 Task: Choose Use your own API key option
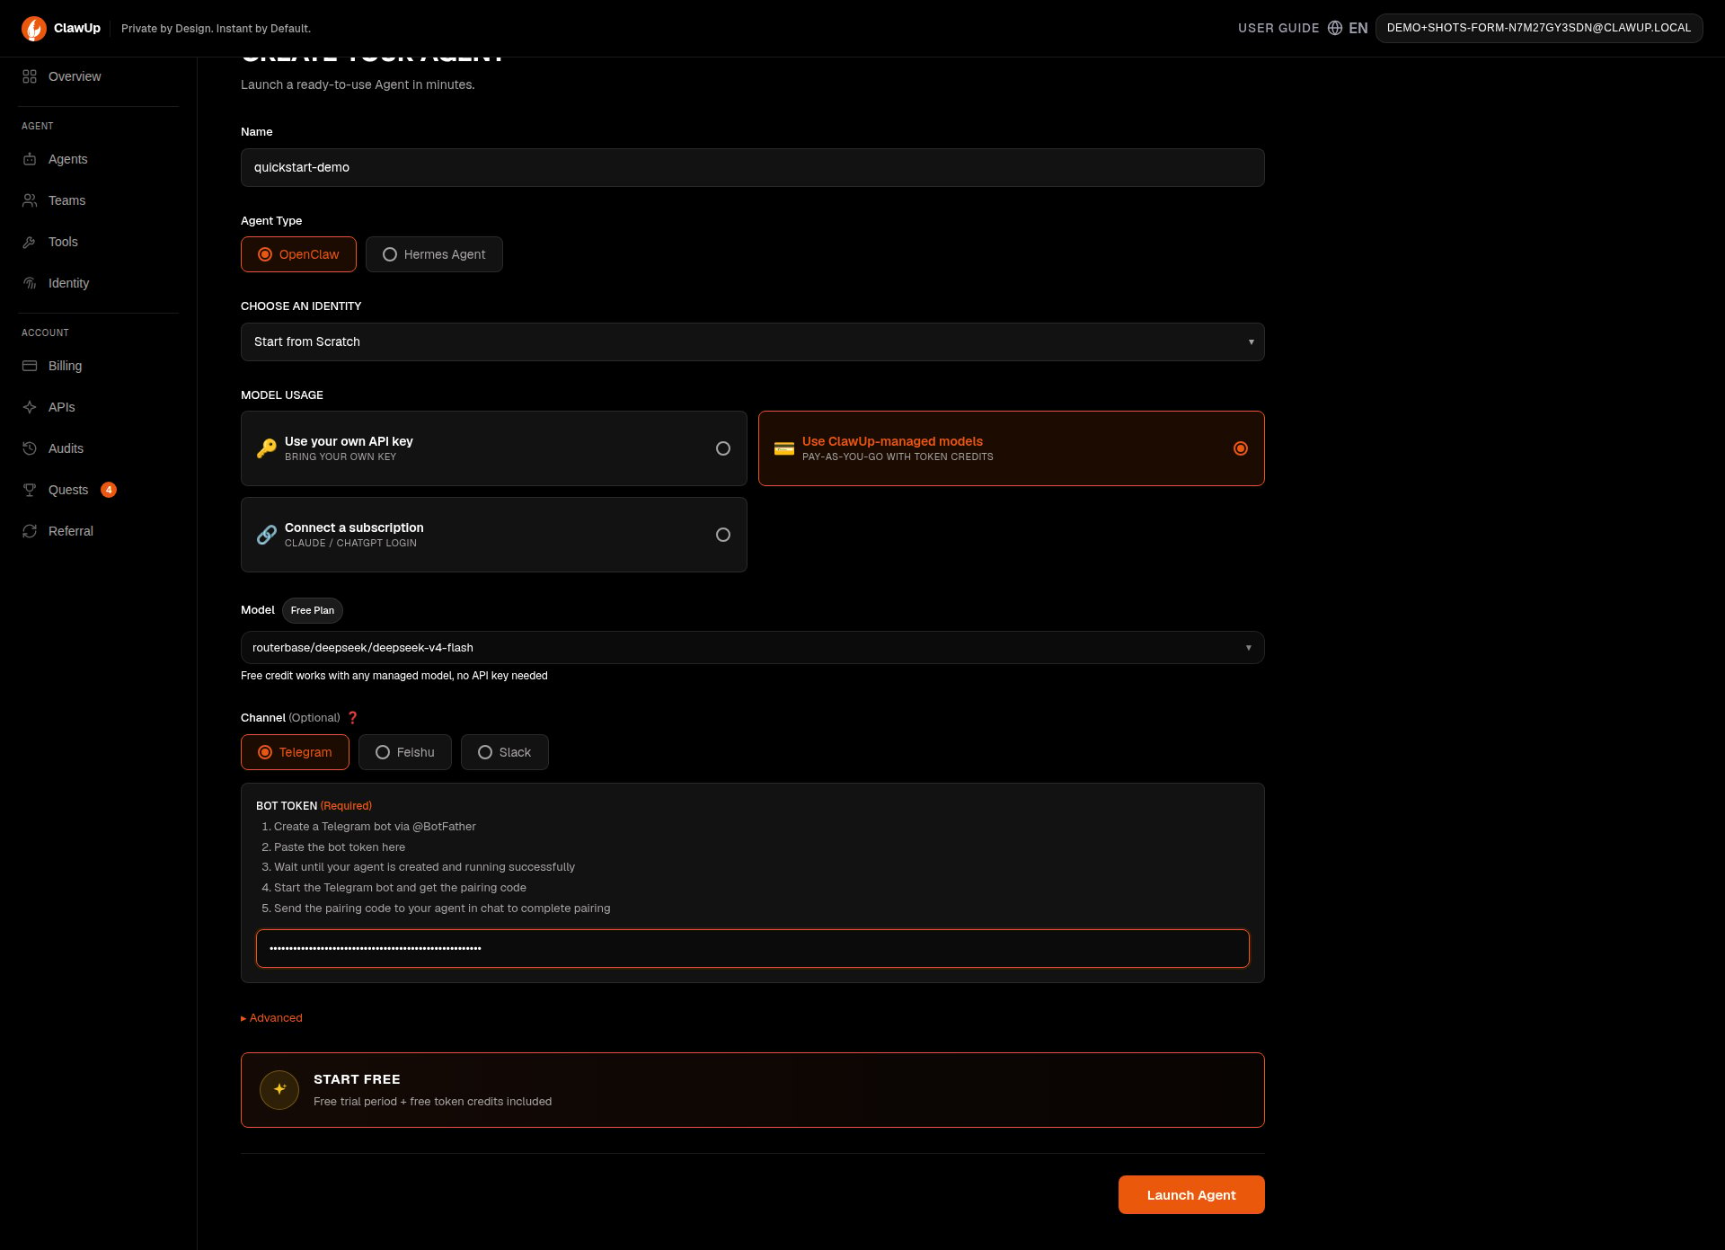click(494, 448)
